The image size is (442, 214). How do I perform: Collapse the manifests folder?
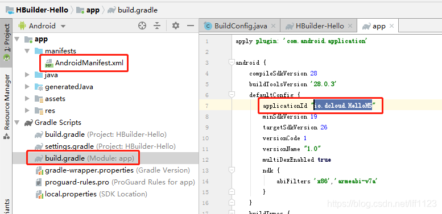[27, 51]
